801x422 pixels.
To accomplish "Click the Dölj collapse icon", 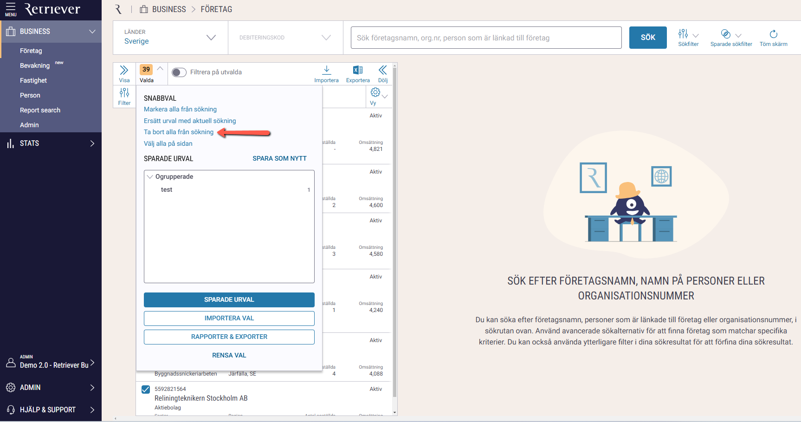I will 383,70.
